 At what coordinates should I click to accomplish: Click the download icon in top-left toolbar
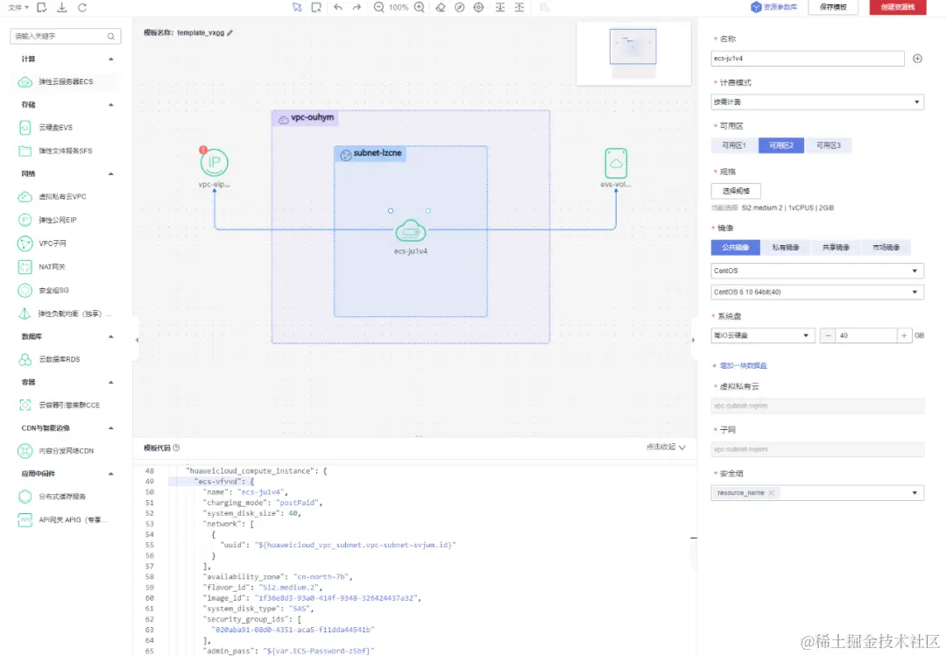61,7
